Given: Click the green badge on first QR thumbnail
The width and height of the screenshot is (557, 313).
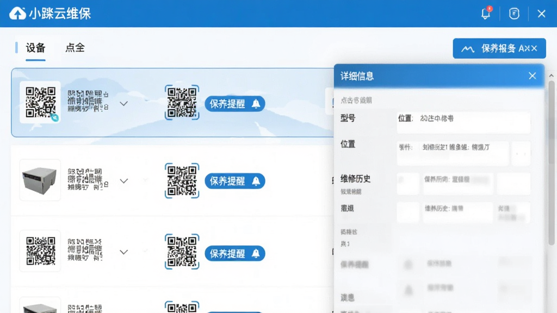Looking at the screenshot, I should point(55,117).
